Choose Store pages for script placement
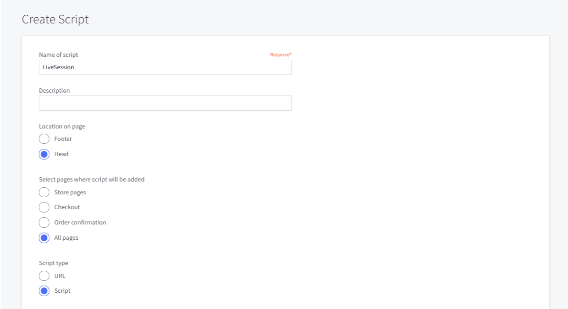 point(44,192)
